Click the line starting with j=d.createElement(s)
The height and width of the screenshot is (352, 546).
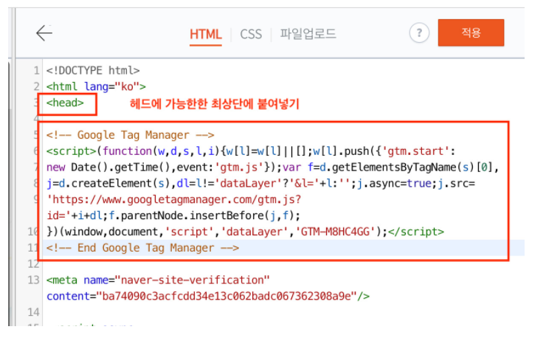(260, 184)
